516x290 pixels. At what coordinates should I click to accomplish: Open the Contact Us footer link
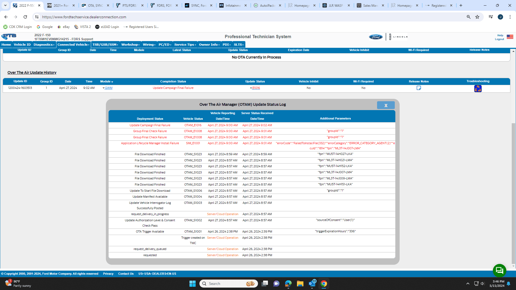coord(126,274)
